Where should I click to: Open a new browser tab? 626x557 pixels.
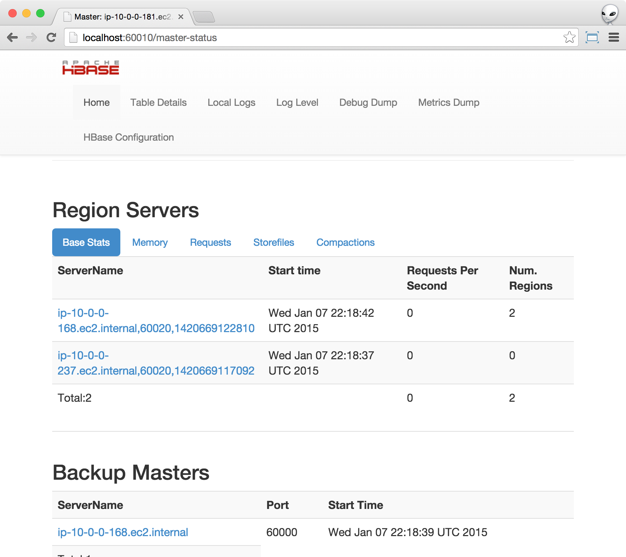pos(204,17)
